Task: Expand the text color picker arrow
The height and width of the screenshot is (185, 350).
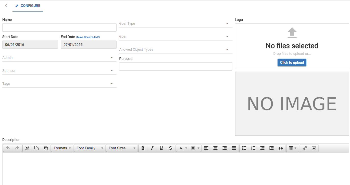Action: pyautogui.click(x=186, y=148)
